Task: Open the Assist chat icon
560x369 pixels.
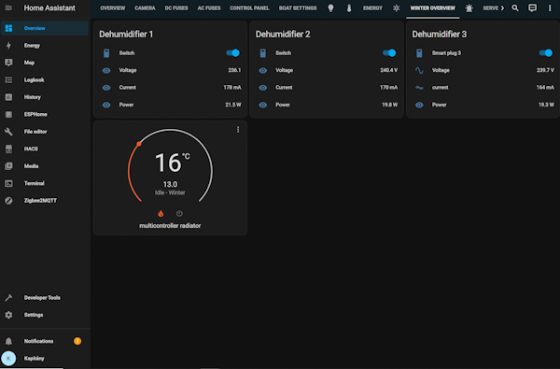Action: (x=532, y=7)
